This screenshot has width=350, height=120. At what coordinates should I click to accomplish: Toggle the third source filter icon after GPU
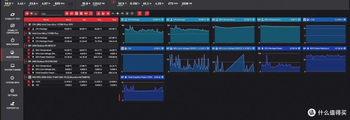click(76, 13)
